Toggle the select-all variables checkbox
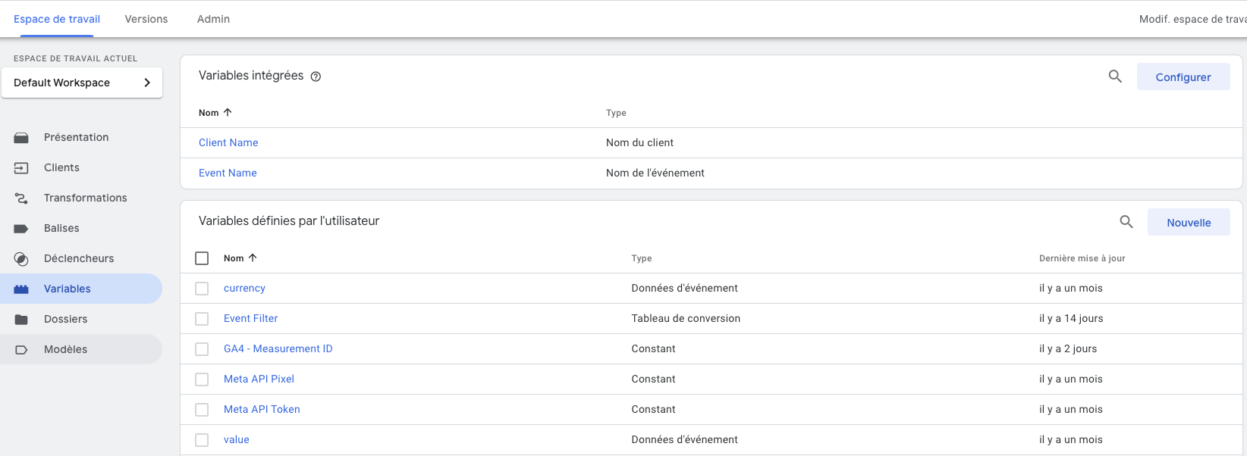Screen dimensions: 1247x456 tap(202, 258)
